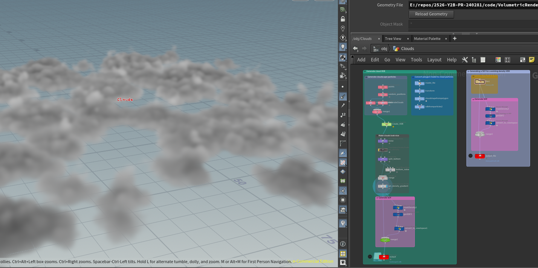
Task: Toggle the render flag on the output_file node
Action: (x=484, y=156)
